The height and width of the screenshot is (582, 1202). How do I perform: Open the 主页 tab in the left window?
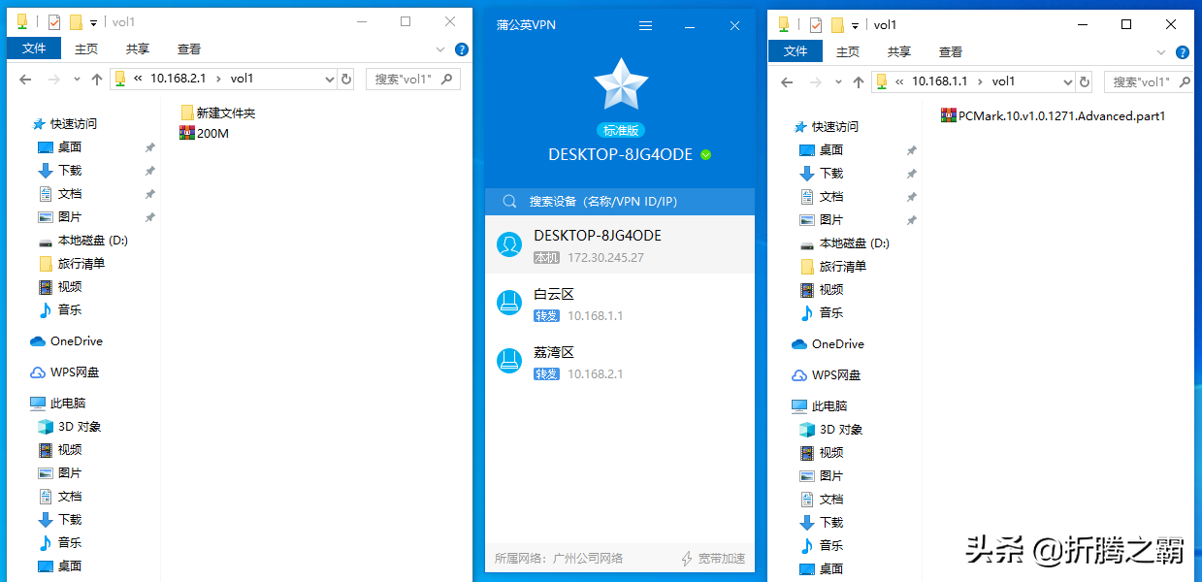click(x=86, y=48)
